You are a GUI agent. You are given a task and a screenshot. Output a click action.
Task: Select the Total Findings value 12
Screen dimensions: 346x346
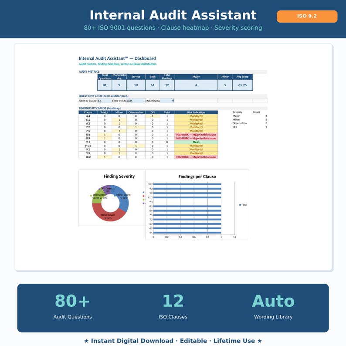coord(167,85)
